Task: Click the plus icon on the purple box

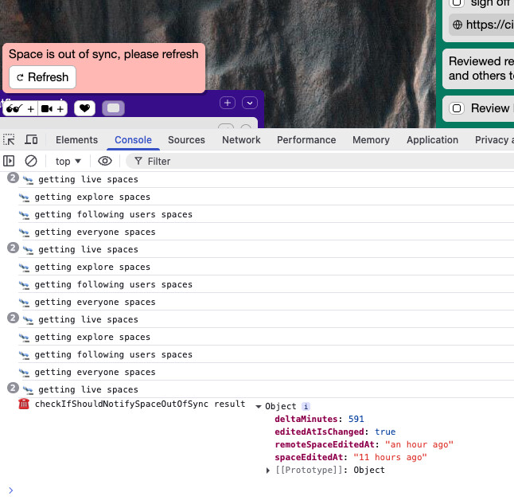Action: [228, 103]
